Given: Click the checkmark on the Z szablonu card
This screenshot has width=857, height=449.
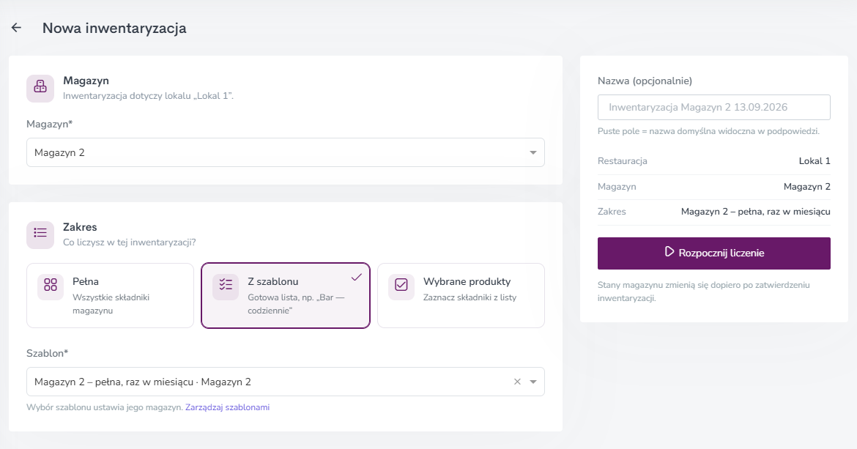Looking at the screenshot, I should (357, 278).
